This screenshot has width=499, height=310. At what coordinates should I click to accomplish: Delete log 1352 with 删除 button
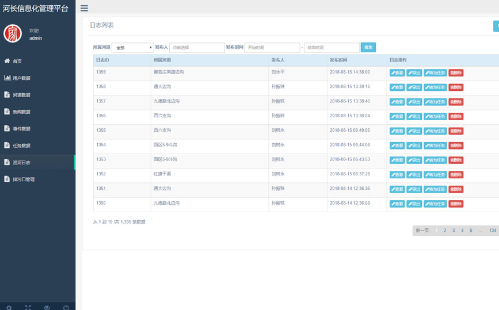tap(456, 175)
